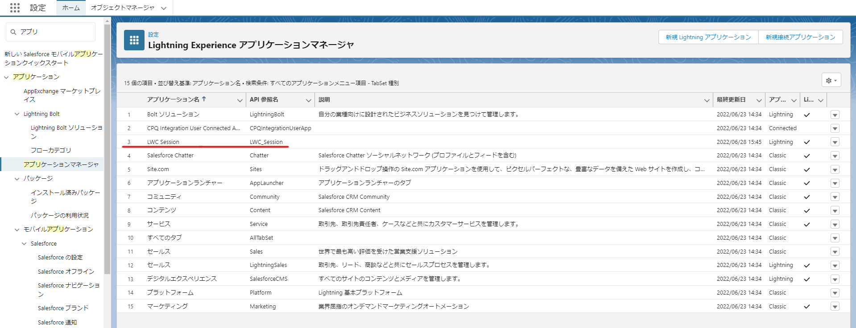Open パッケージの利用状況 in the sidebar
The image size is (856, 328).
60,215
